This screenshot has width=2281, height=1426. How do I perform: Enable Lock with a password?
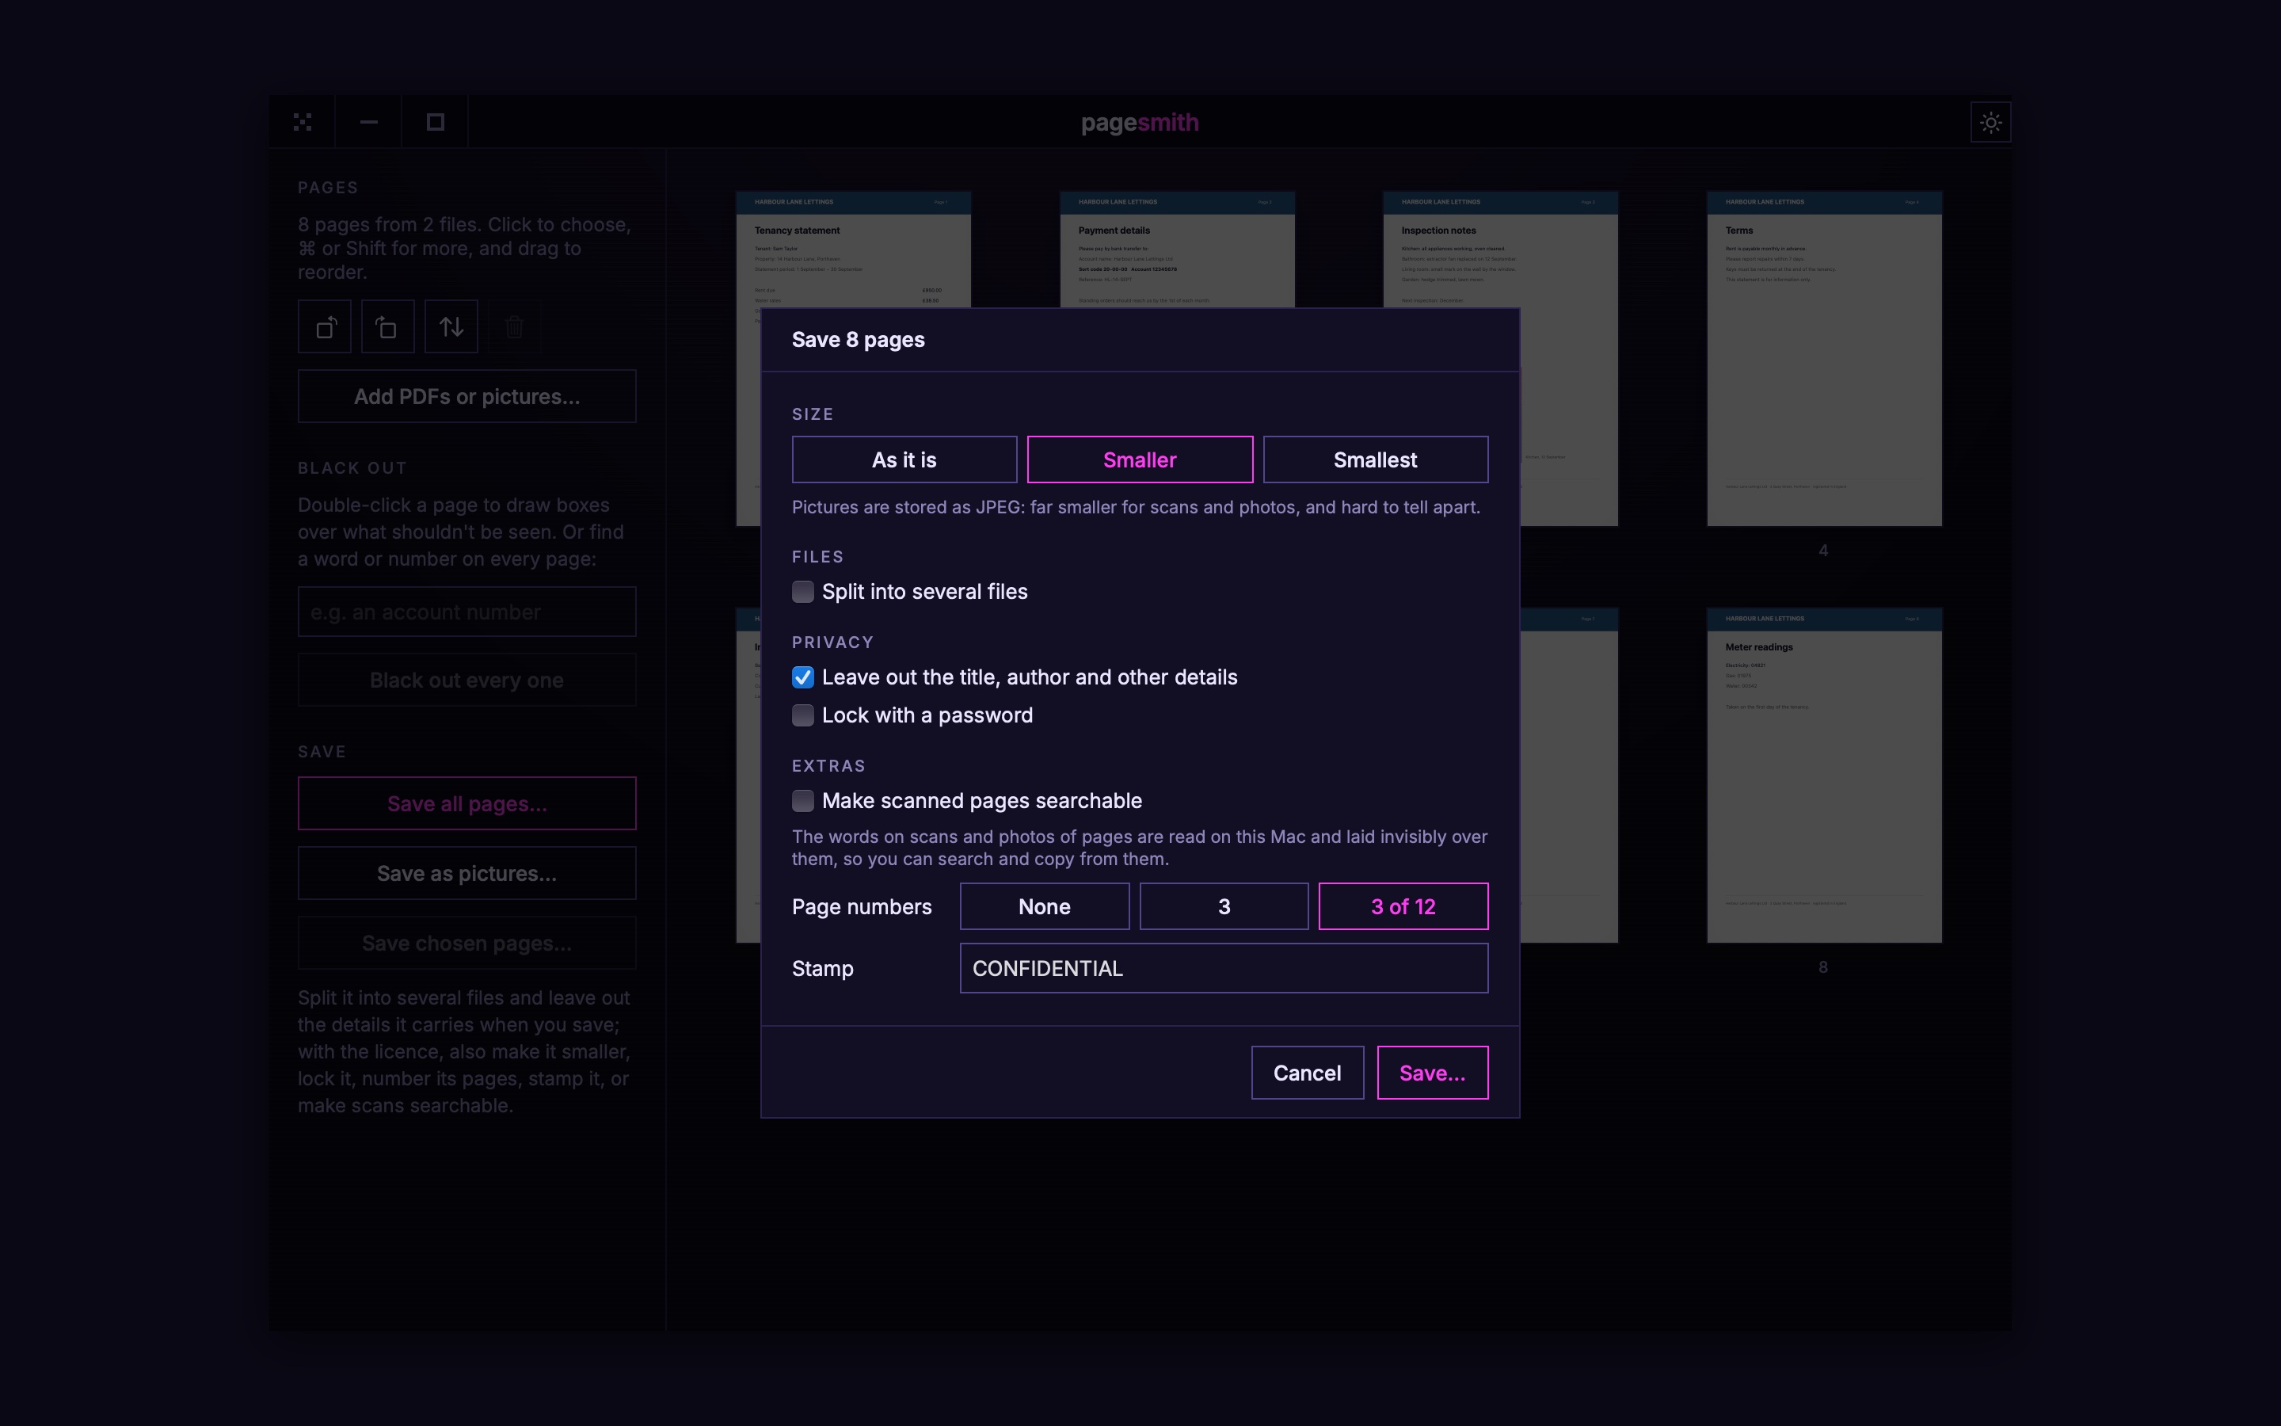pos(802,715)
